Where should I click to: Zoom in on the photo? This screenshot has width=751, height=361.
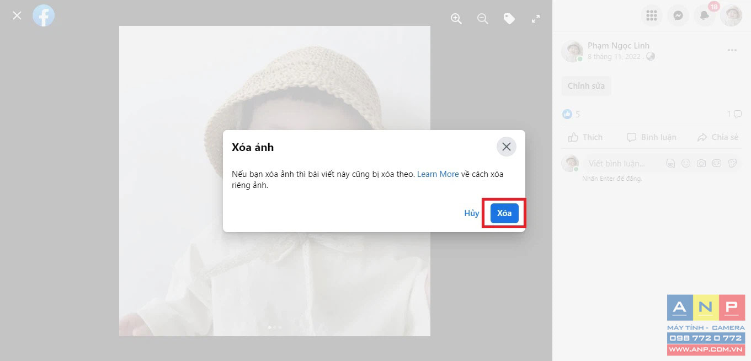(x=456, y=19)
